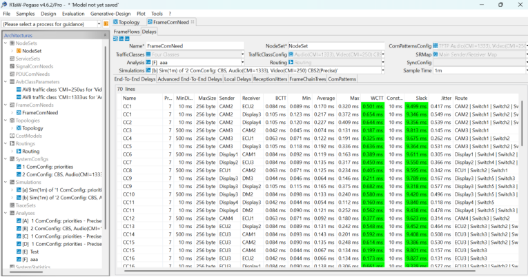Viewport: 528px width, 277px height.
Task: Switch to the Local Delays tab
Action: click(x=237, y=79)
